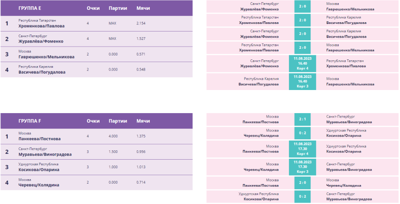Click the ГРУППА E table header

point(30,8)
